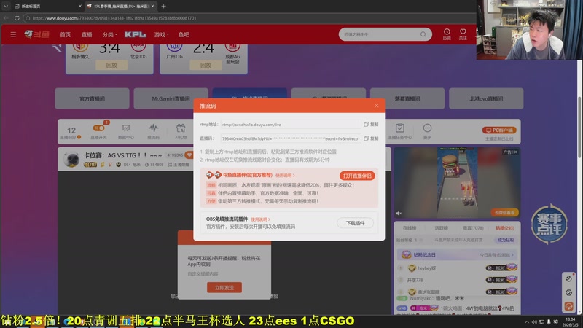Screen dimensions: 583x328
Task: Open the AI礼物 gift icon
Action: (x=181, y=131)
